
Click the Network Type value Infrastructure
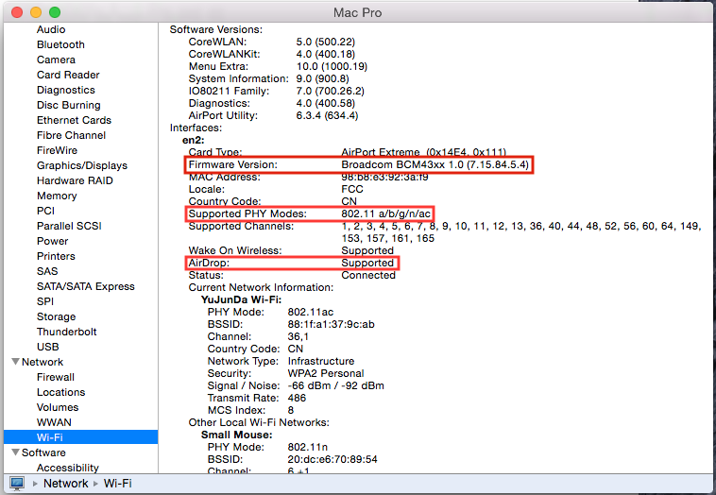pyautogui.click(x=321, y=361)
